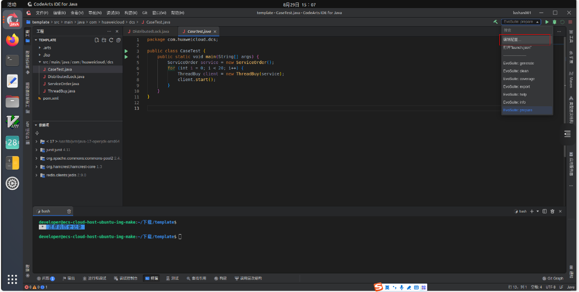Click the build hammer icon
Viewport: 579px width, 292px height.
click(x=496, y=22)
